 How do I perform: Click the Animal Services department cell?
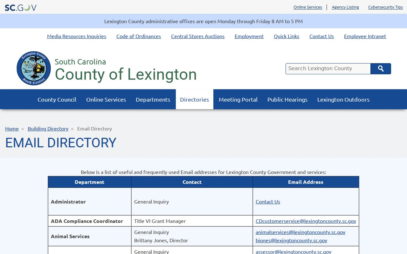90,236
